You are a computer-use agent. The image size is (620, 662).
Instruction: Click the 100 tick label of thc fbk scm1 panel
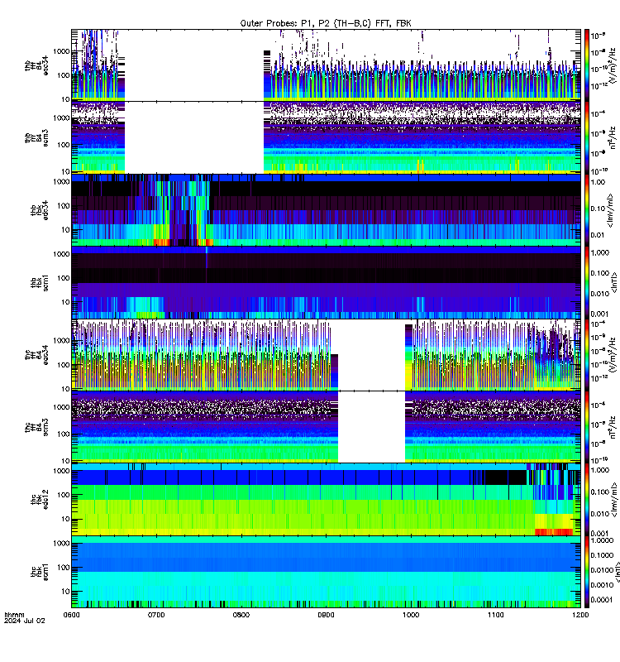pyautogui.click(x=64, y=567)
